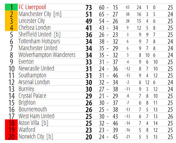Select the West Ham United row name

pyautogui.click(x=36, y=116)
